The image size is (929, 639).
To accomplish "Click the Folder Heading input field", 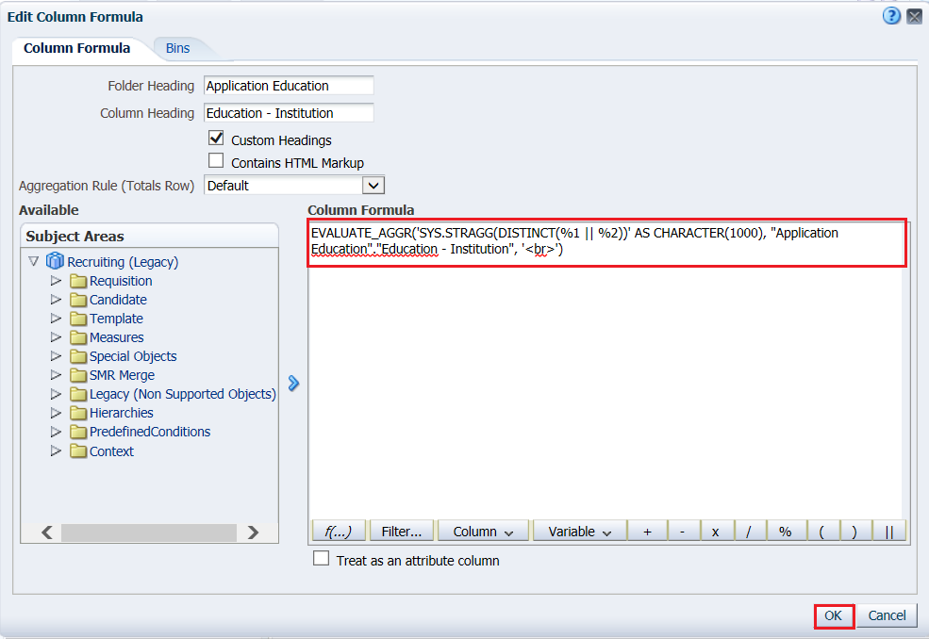I will 289,85.
